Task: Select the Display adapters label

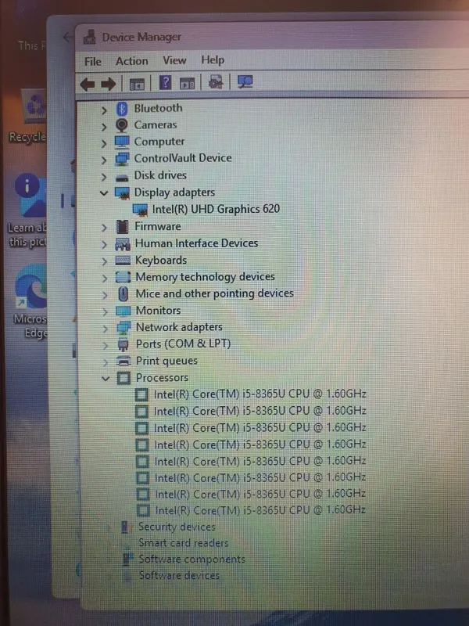Action: tap(174, 192)
